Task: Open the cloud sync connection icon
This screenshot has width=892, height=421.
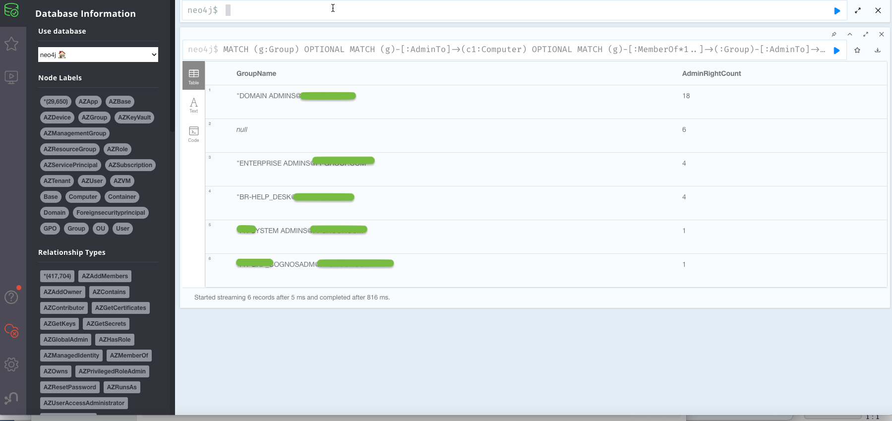Action: [x=11, y=330]
